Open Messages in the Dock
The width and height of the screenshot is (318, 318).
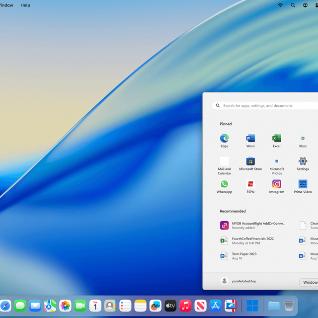coord(20,306)
